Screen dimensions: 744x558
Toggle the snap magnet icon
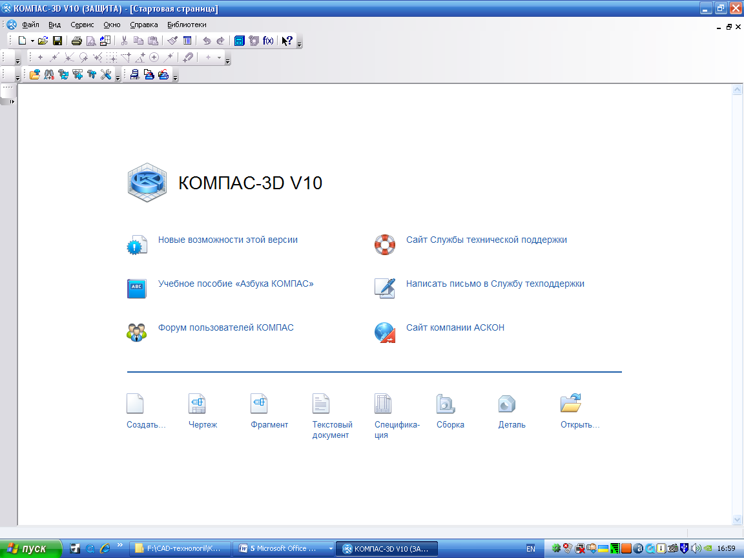(x=188, y=57)
